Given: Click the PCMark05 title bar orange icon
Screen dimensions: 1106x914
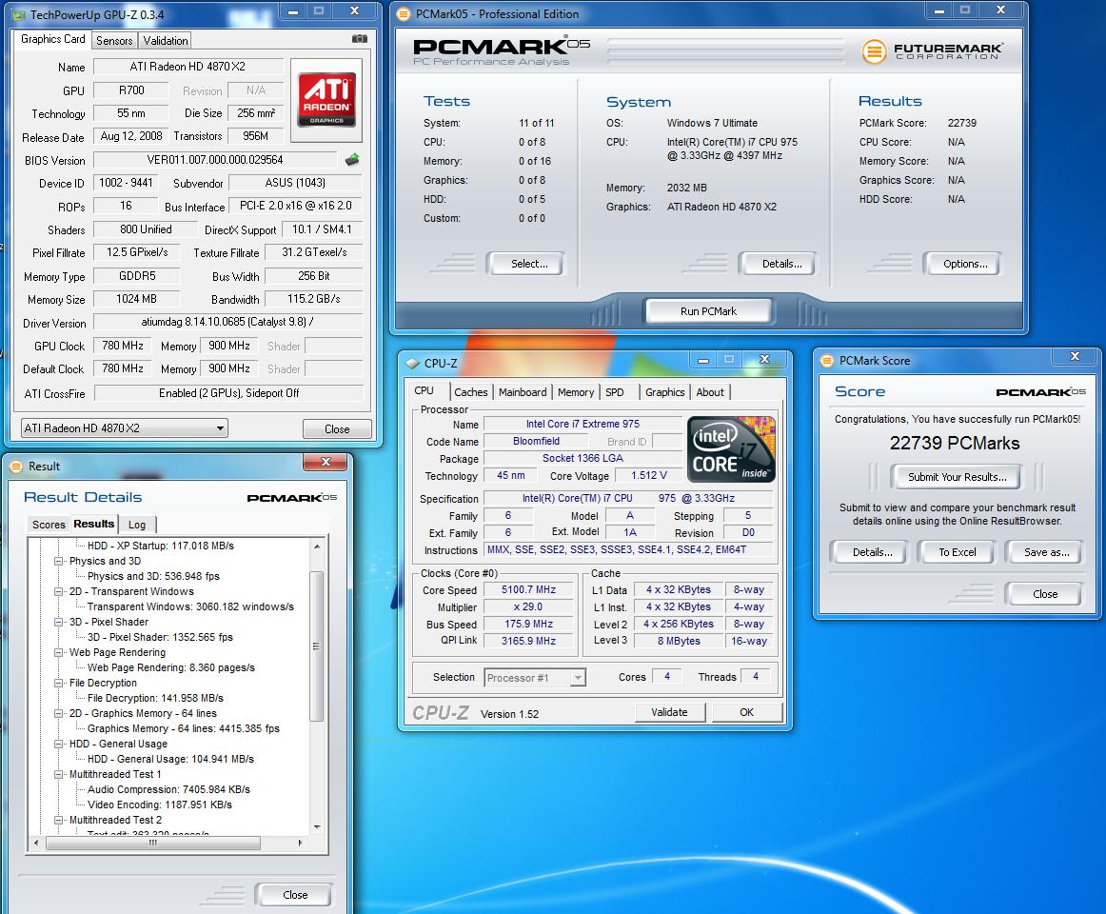Looking at the screenshot, I should click(x=403, y=14).
